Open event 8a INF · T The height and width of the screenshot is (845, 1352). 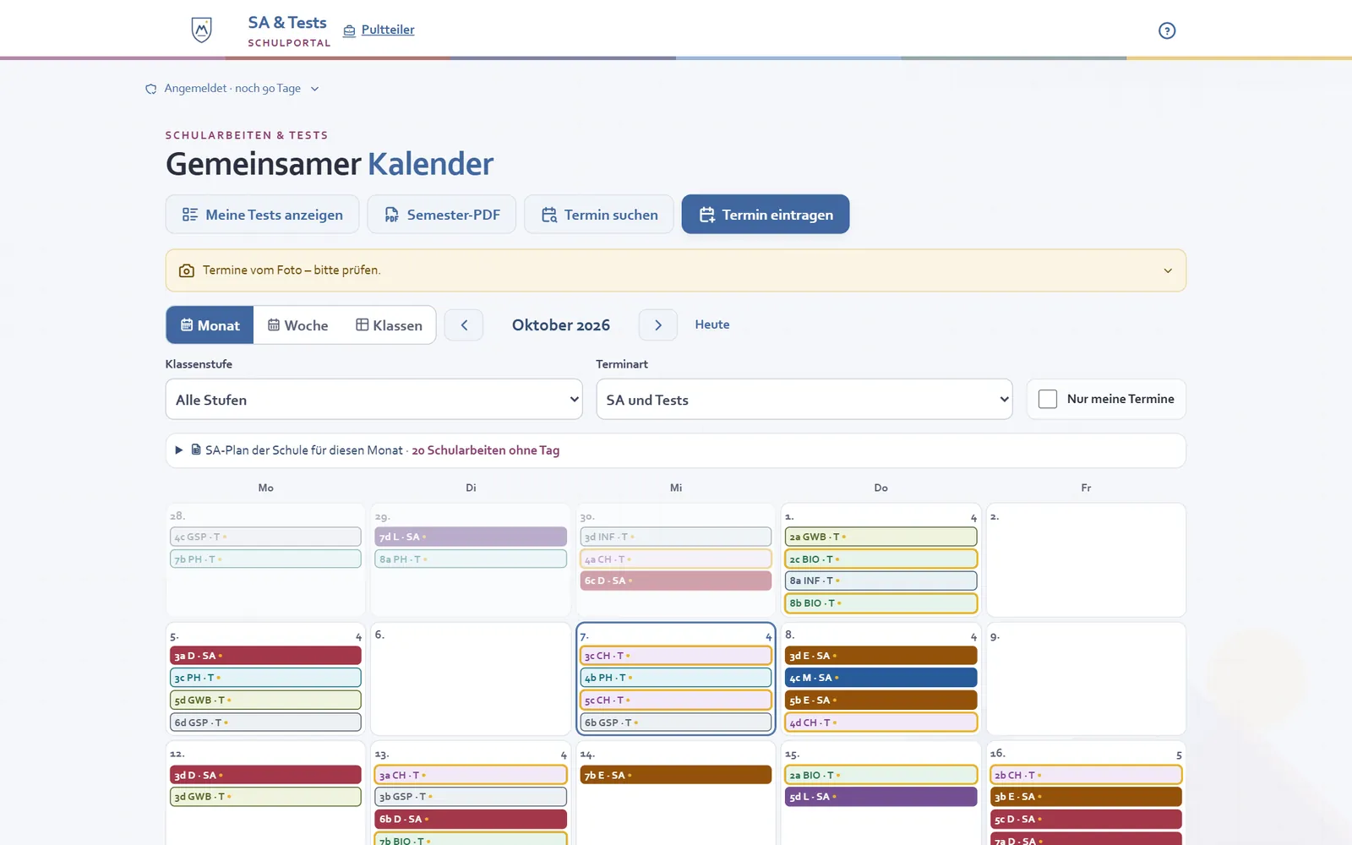(881, 581)
